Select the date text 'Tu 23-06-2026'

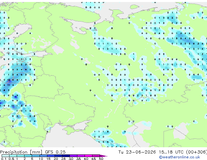coord(137,152)
